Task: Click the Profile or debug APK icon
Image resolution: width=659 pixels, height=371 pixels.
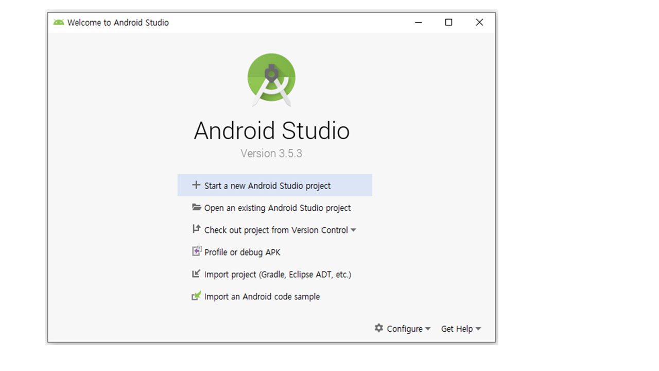Action: (196, 251)
